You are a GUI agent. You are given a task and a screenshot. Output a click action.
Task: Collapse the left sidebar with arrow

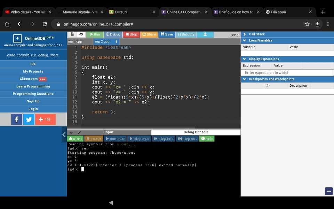click(64, 134)
